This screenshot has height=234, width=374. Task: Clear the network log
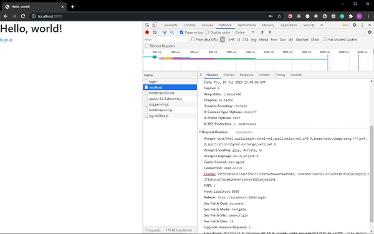pos(155,32)
